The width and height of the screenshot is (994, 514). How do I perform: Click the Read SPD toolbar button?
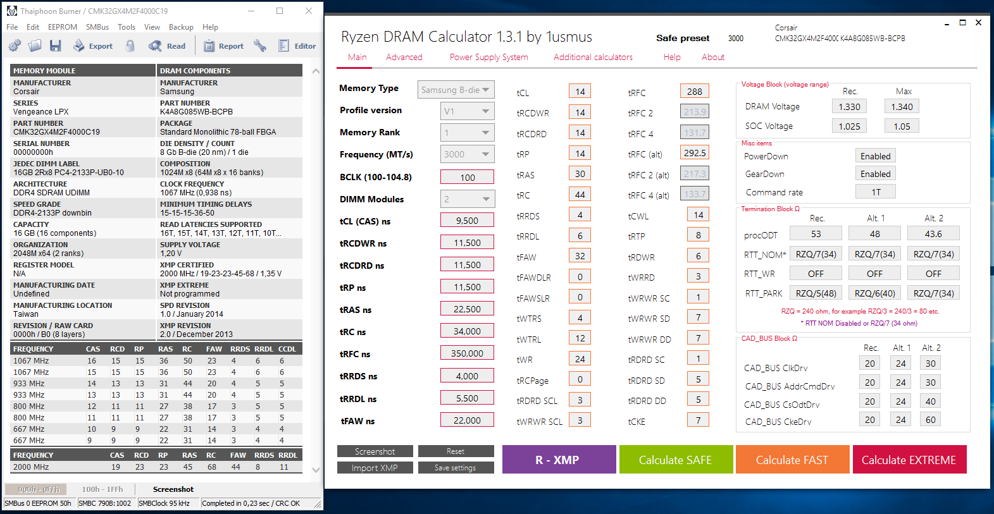point(167,46)
